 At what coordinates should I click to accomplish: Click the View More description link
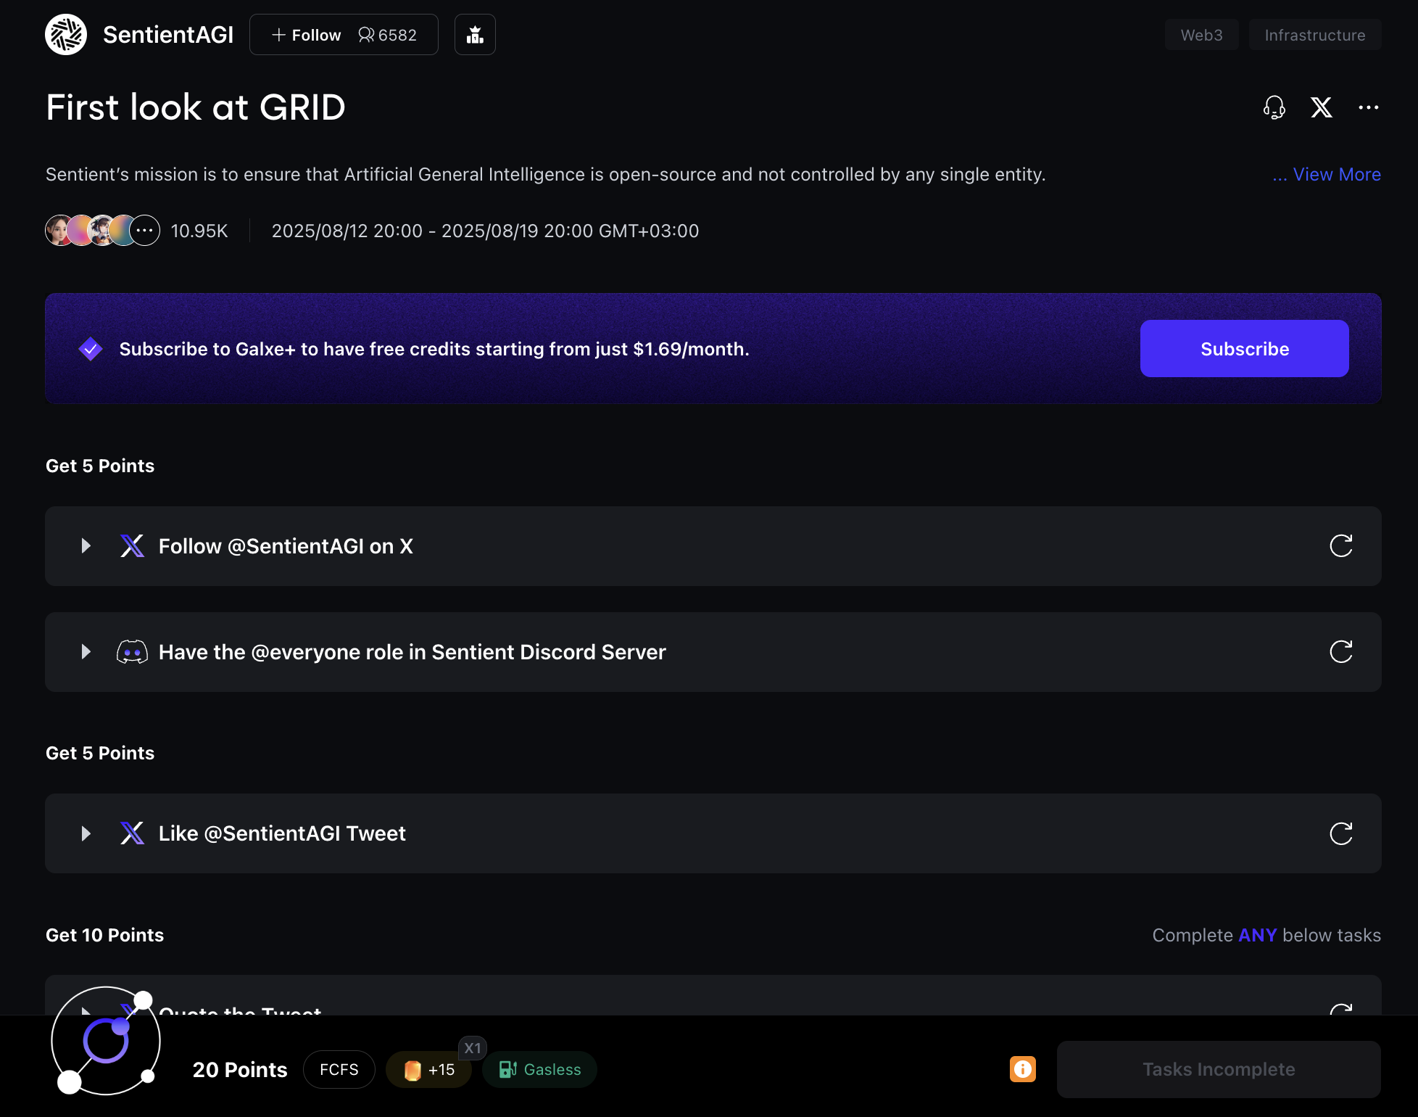click(x=1336, y=175)
